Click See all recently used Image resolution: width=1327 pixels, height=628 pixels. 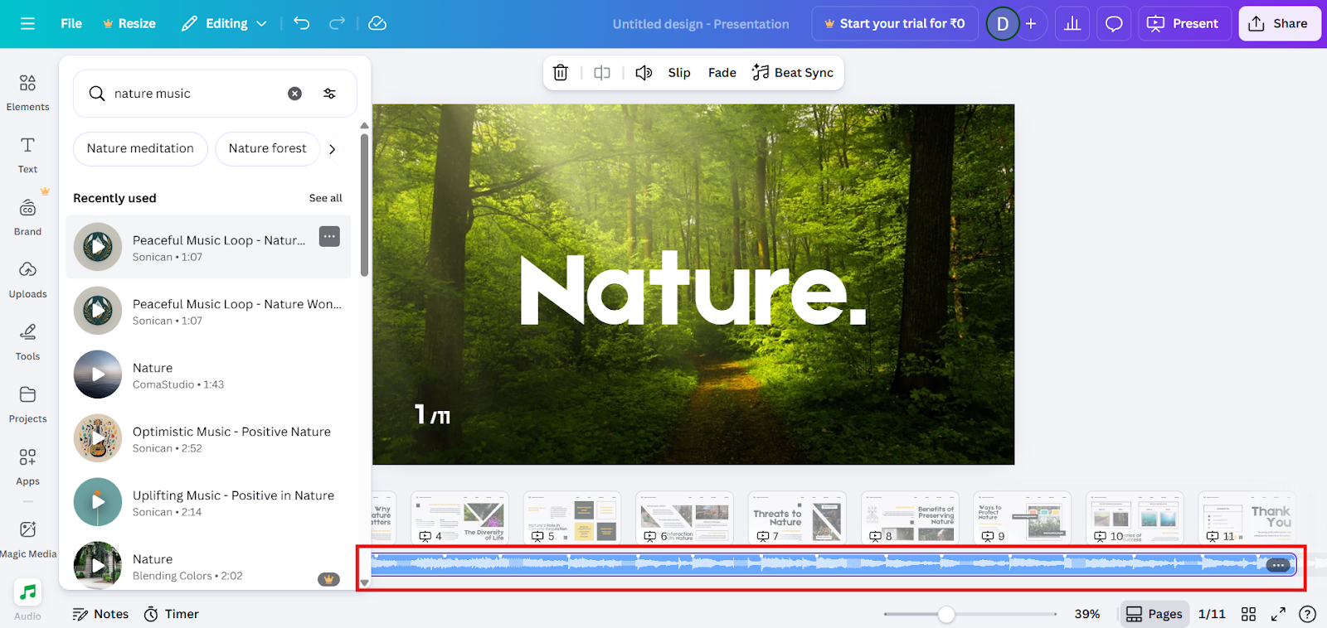[x=326, y=198]
